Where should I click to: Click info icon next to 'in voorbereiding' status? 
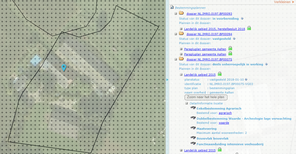pyautogui.click(x=242, y=18)
